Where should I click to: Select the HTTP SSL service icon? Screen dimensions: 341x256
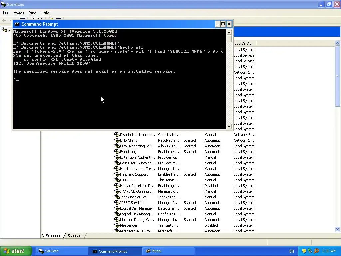tap(117, 180)
